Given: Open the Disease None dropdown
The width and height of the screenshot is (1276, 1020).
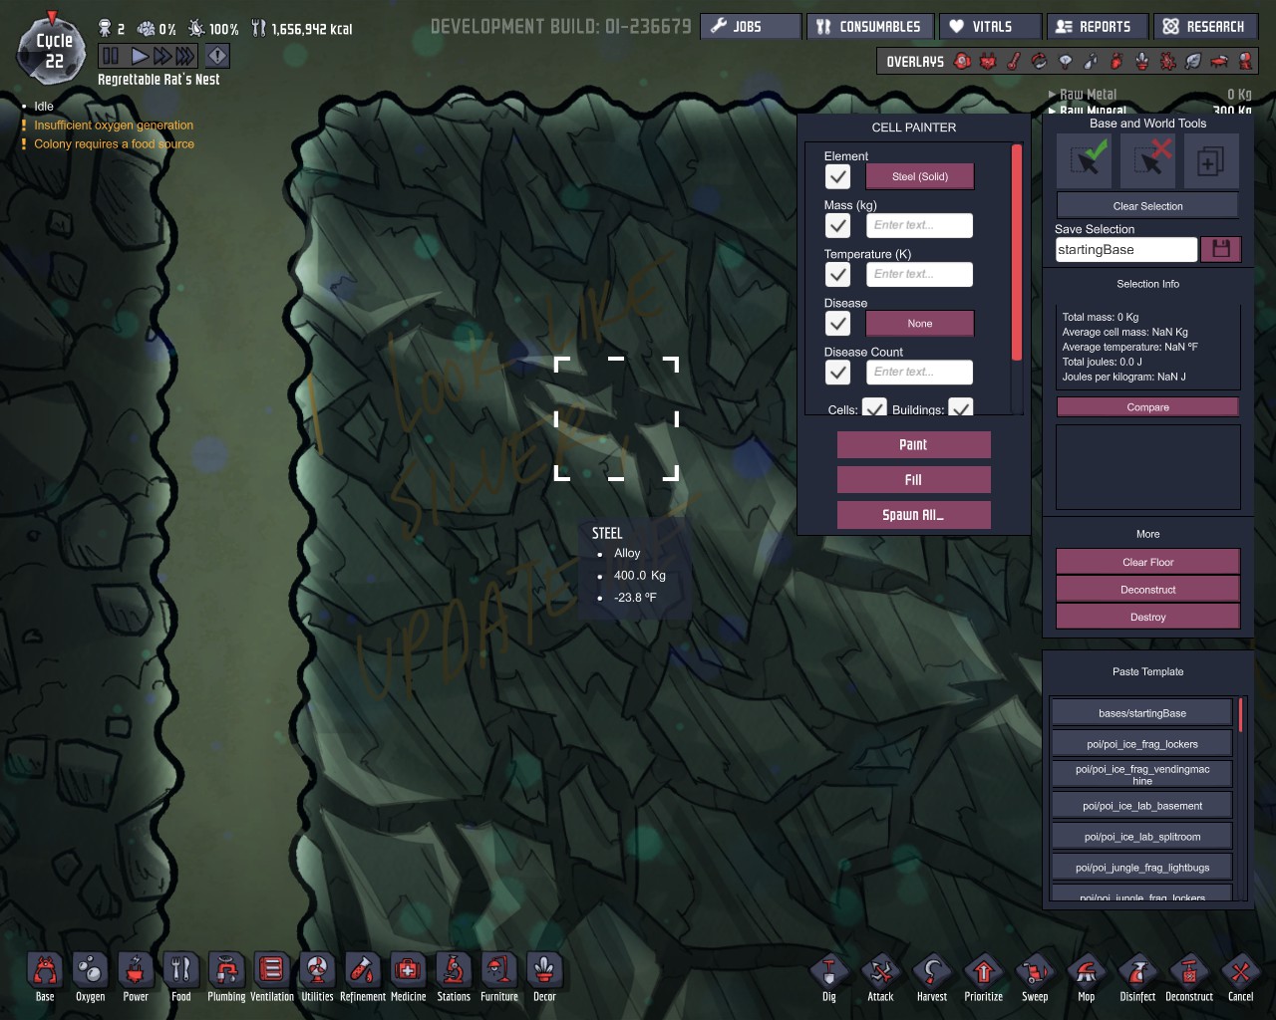Looking at the screenshot, I should tap(919, 324).
